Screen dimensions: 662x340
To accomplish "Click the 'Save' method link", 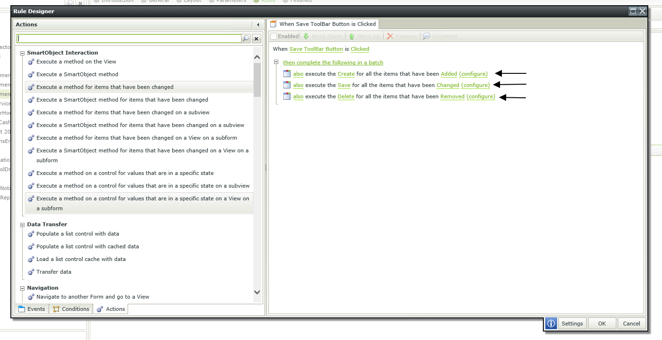I will (344, 85).
